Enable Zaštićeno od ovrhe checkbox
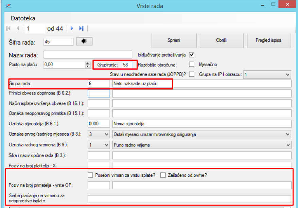The height and width of the screenshot is (208, 298). coord(163,175)
